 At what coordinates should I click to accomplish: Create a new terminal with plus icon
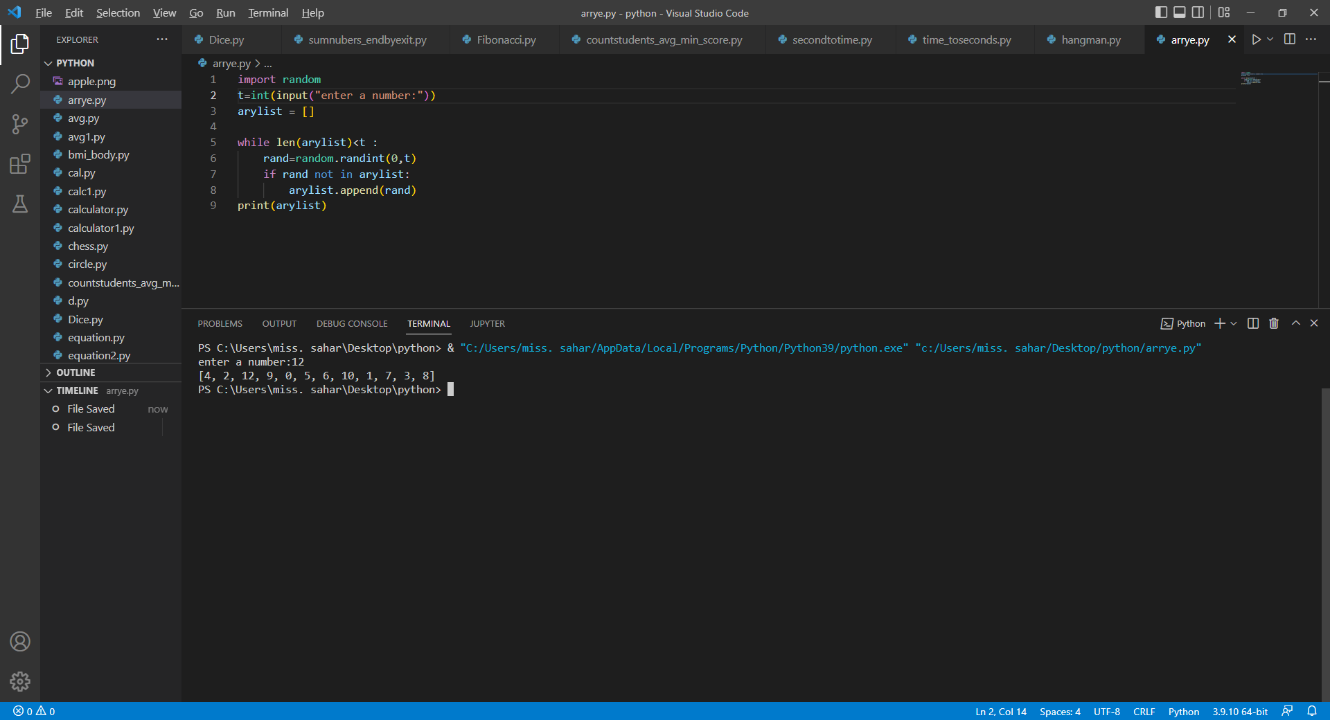(x=1220, y=323)
